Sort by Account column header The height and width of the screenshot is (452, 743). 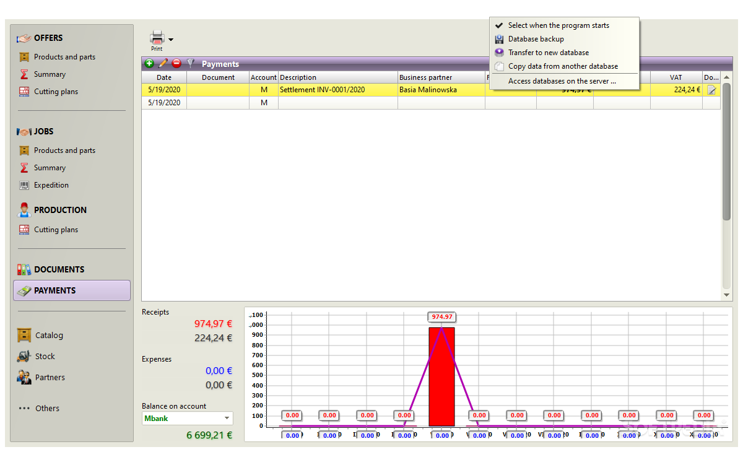coord(264,77)
